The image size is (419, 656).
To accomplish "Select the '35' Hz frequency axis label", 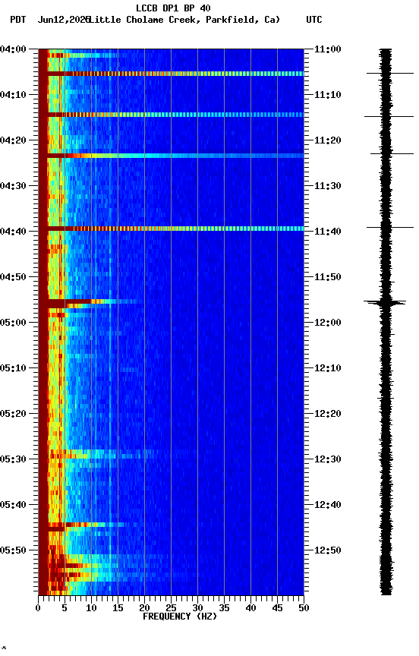I will tap(224, 608).
